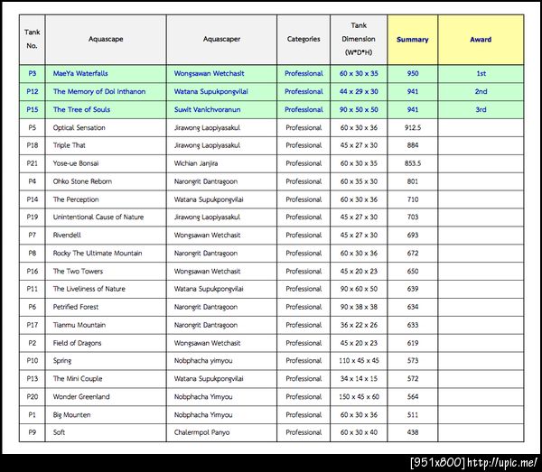Select 'The Perception' aquascape cell

(x=106, y=199)
